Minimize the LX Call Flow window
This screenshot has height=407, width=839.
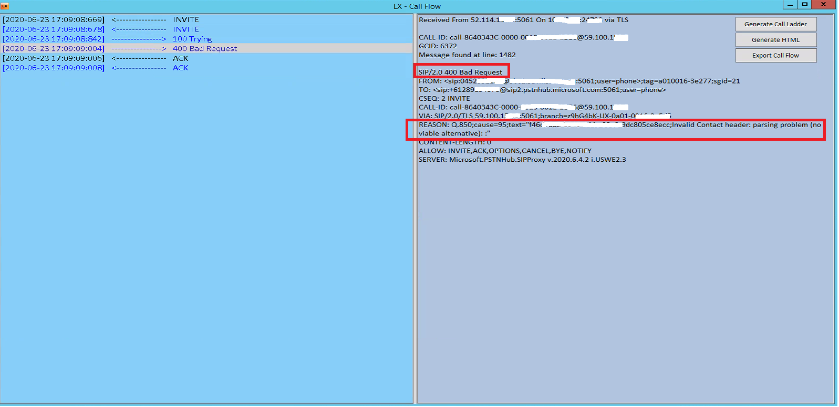790,5
